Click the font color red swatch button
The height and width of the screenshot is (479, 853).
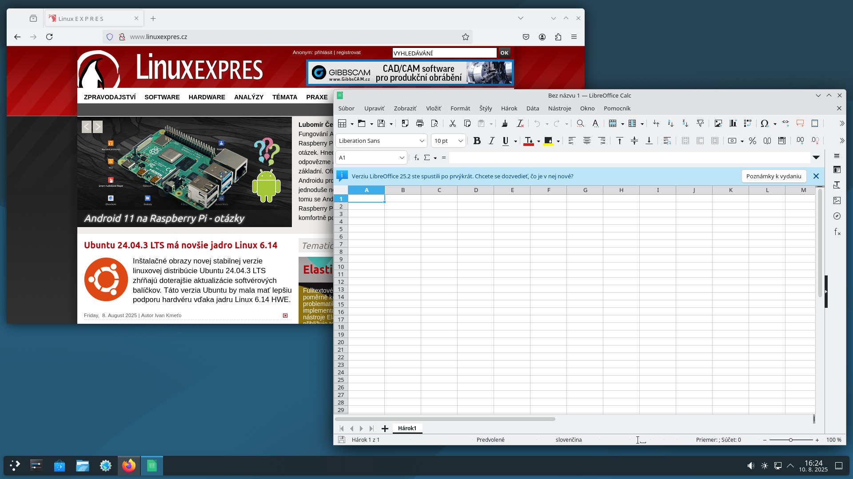(528, 141)
